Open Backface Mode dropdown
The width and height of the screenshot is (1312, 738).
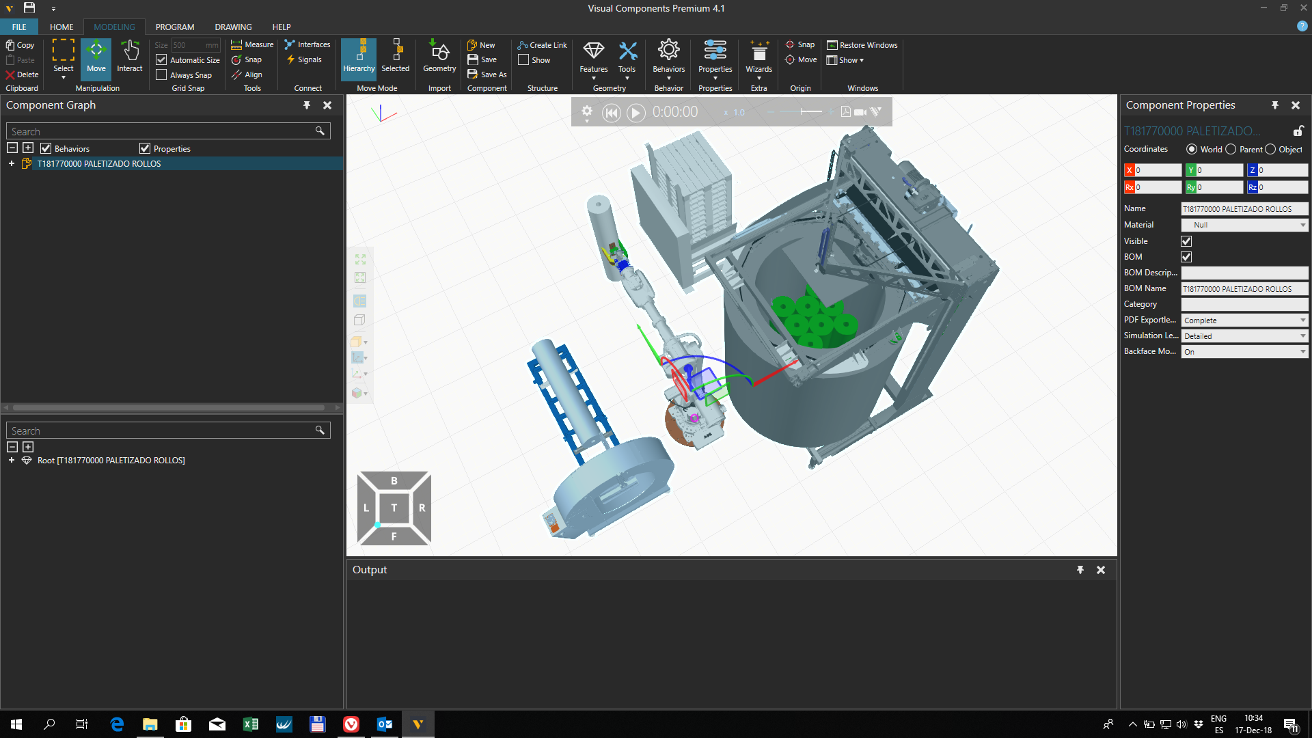click(x=1244, y=352)
